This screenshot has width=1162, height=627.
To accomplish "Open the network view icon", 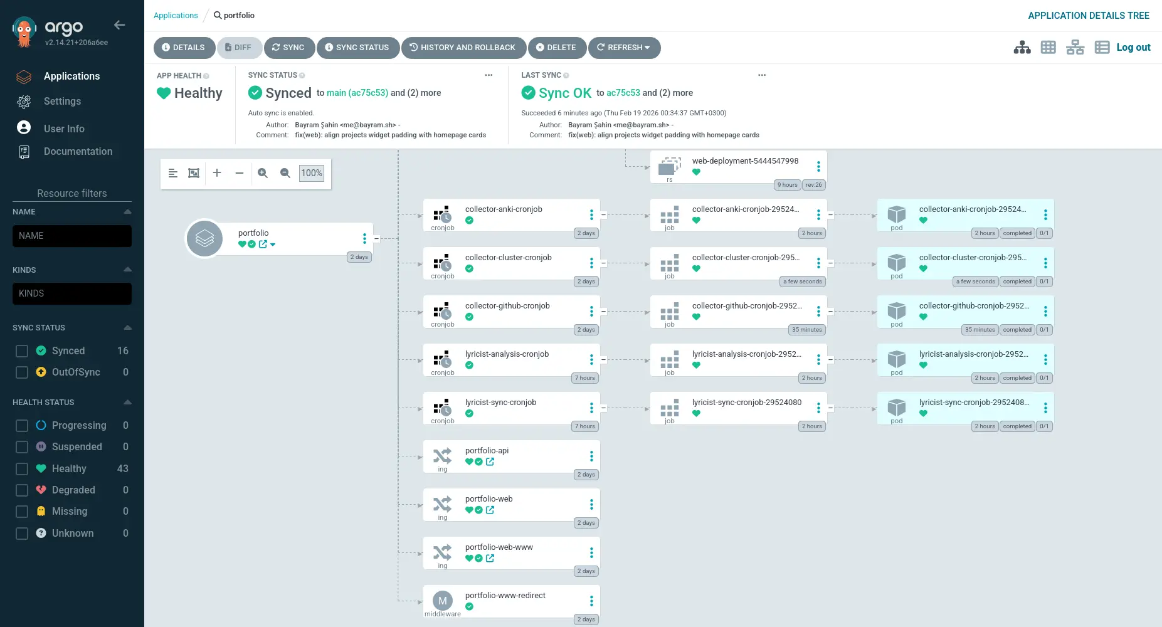I will coord(1075,48).
